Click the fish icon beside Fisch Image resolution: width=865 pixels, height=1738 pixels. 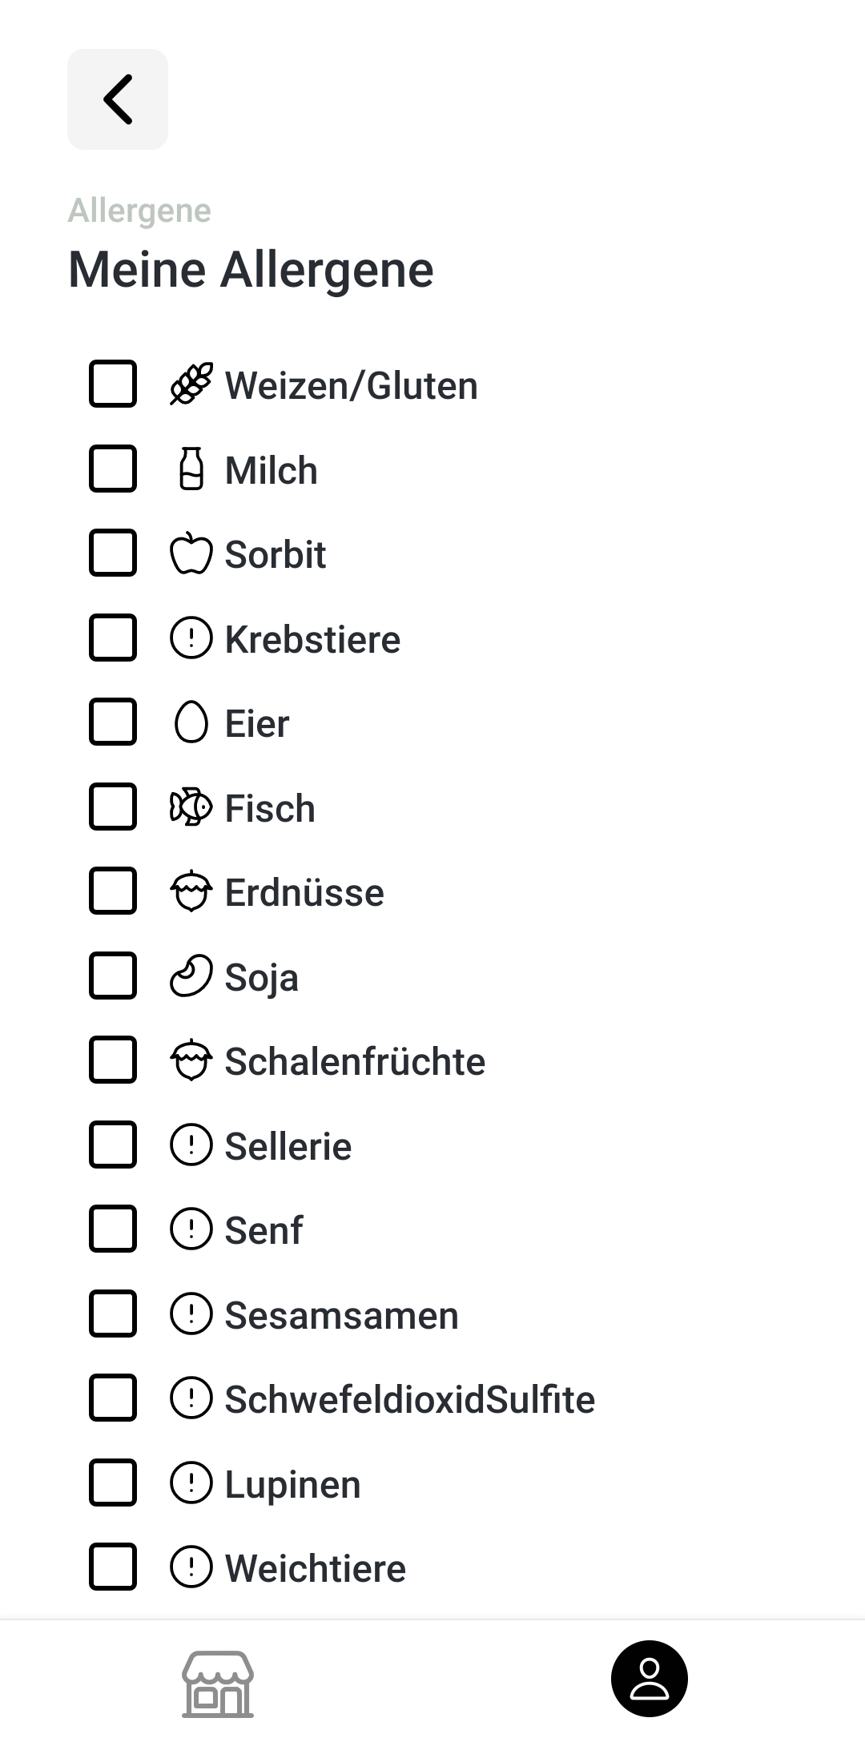pos(191,807)
